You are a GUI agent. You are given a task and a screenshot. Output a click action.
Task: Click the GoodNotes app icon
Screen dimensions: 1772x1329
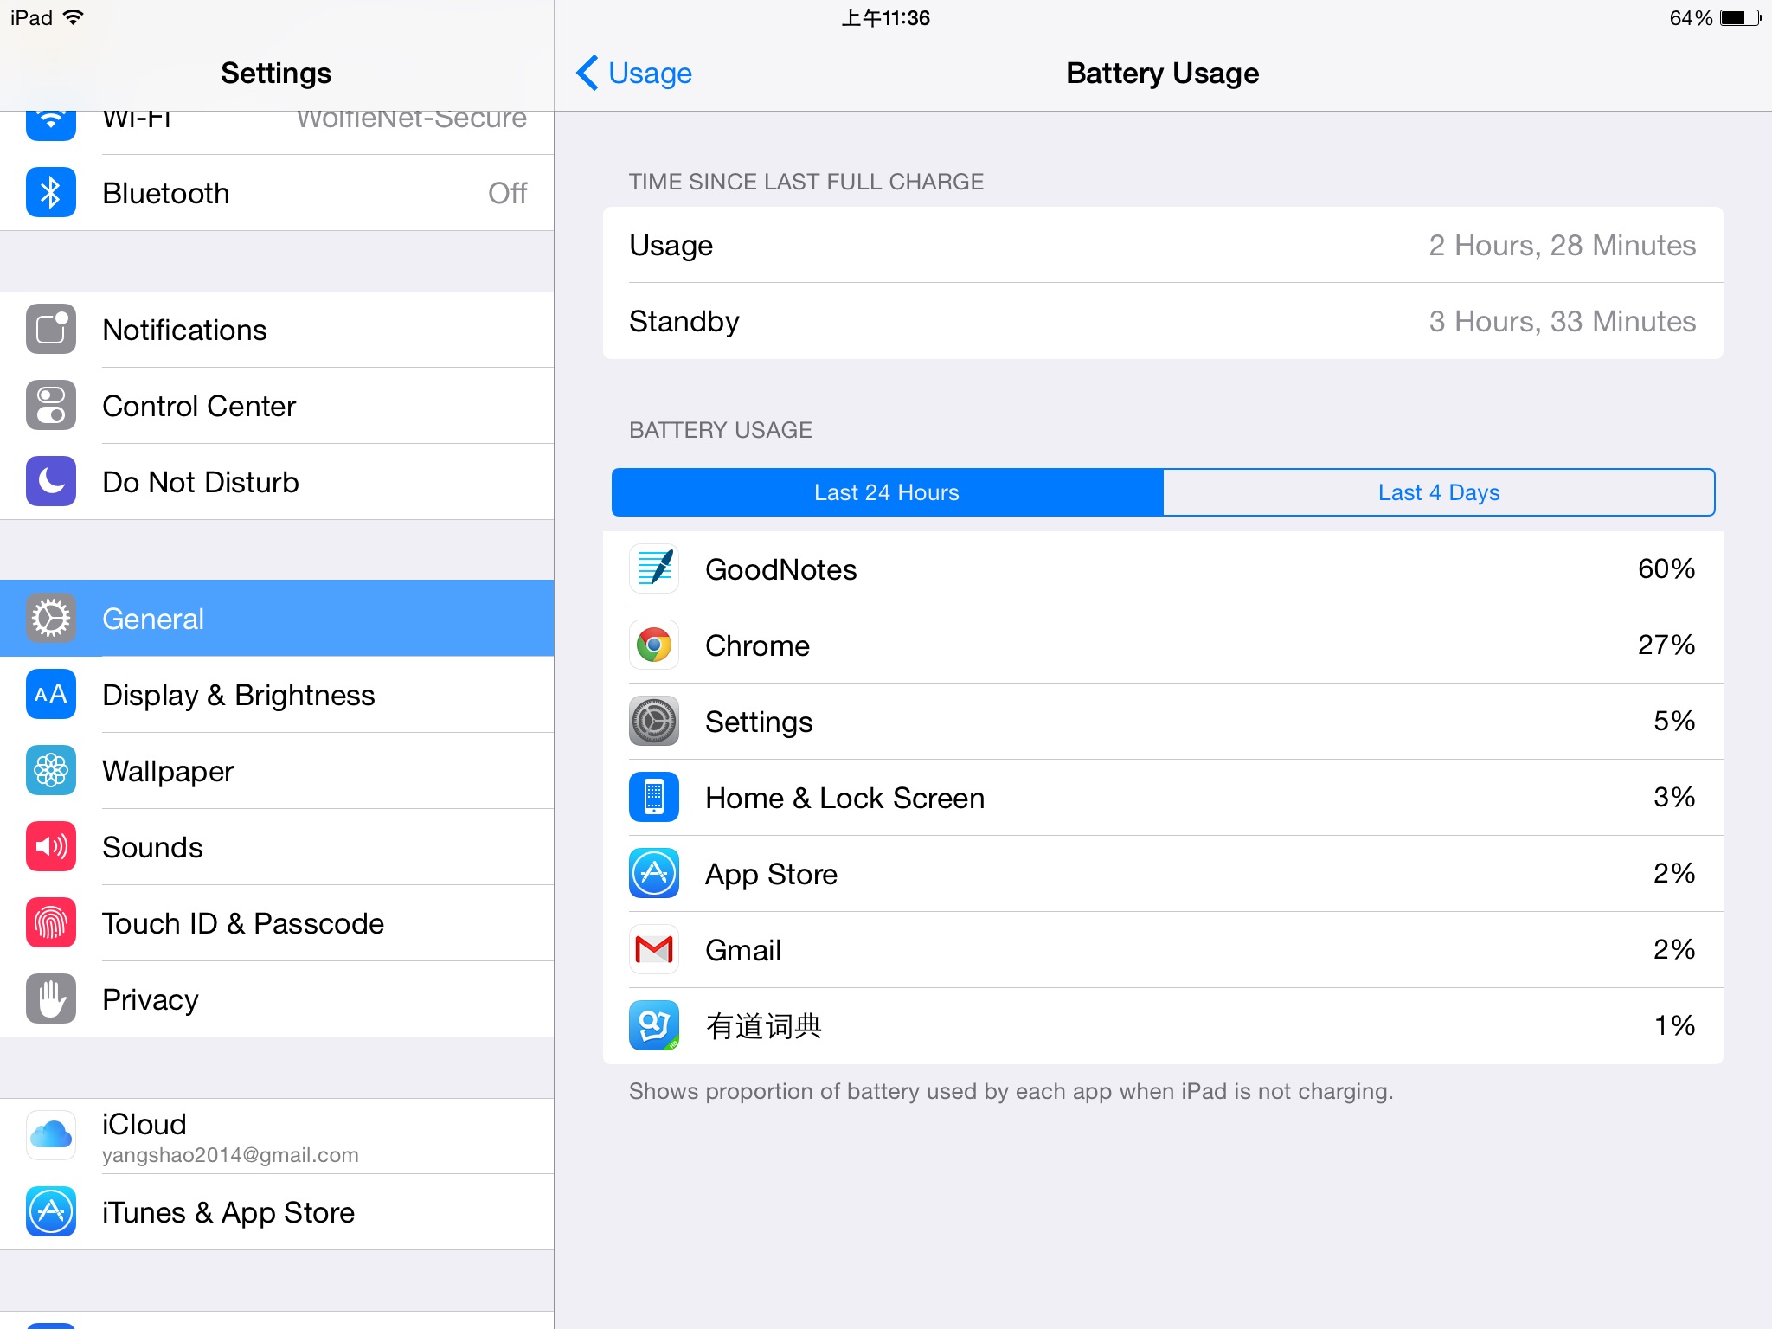pos(654,568)
